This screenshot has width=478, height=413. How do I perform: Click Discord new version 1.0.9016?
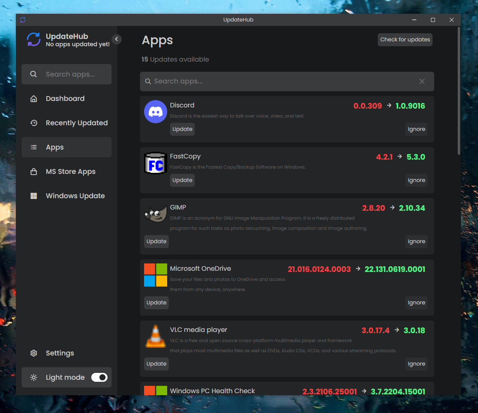point(410,106)
